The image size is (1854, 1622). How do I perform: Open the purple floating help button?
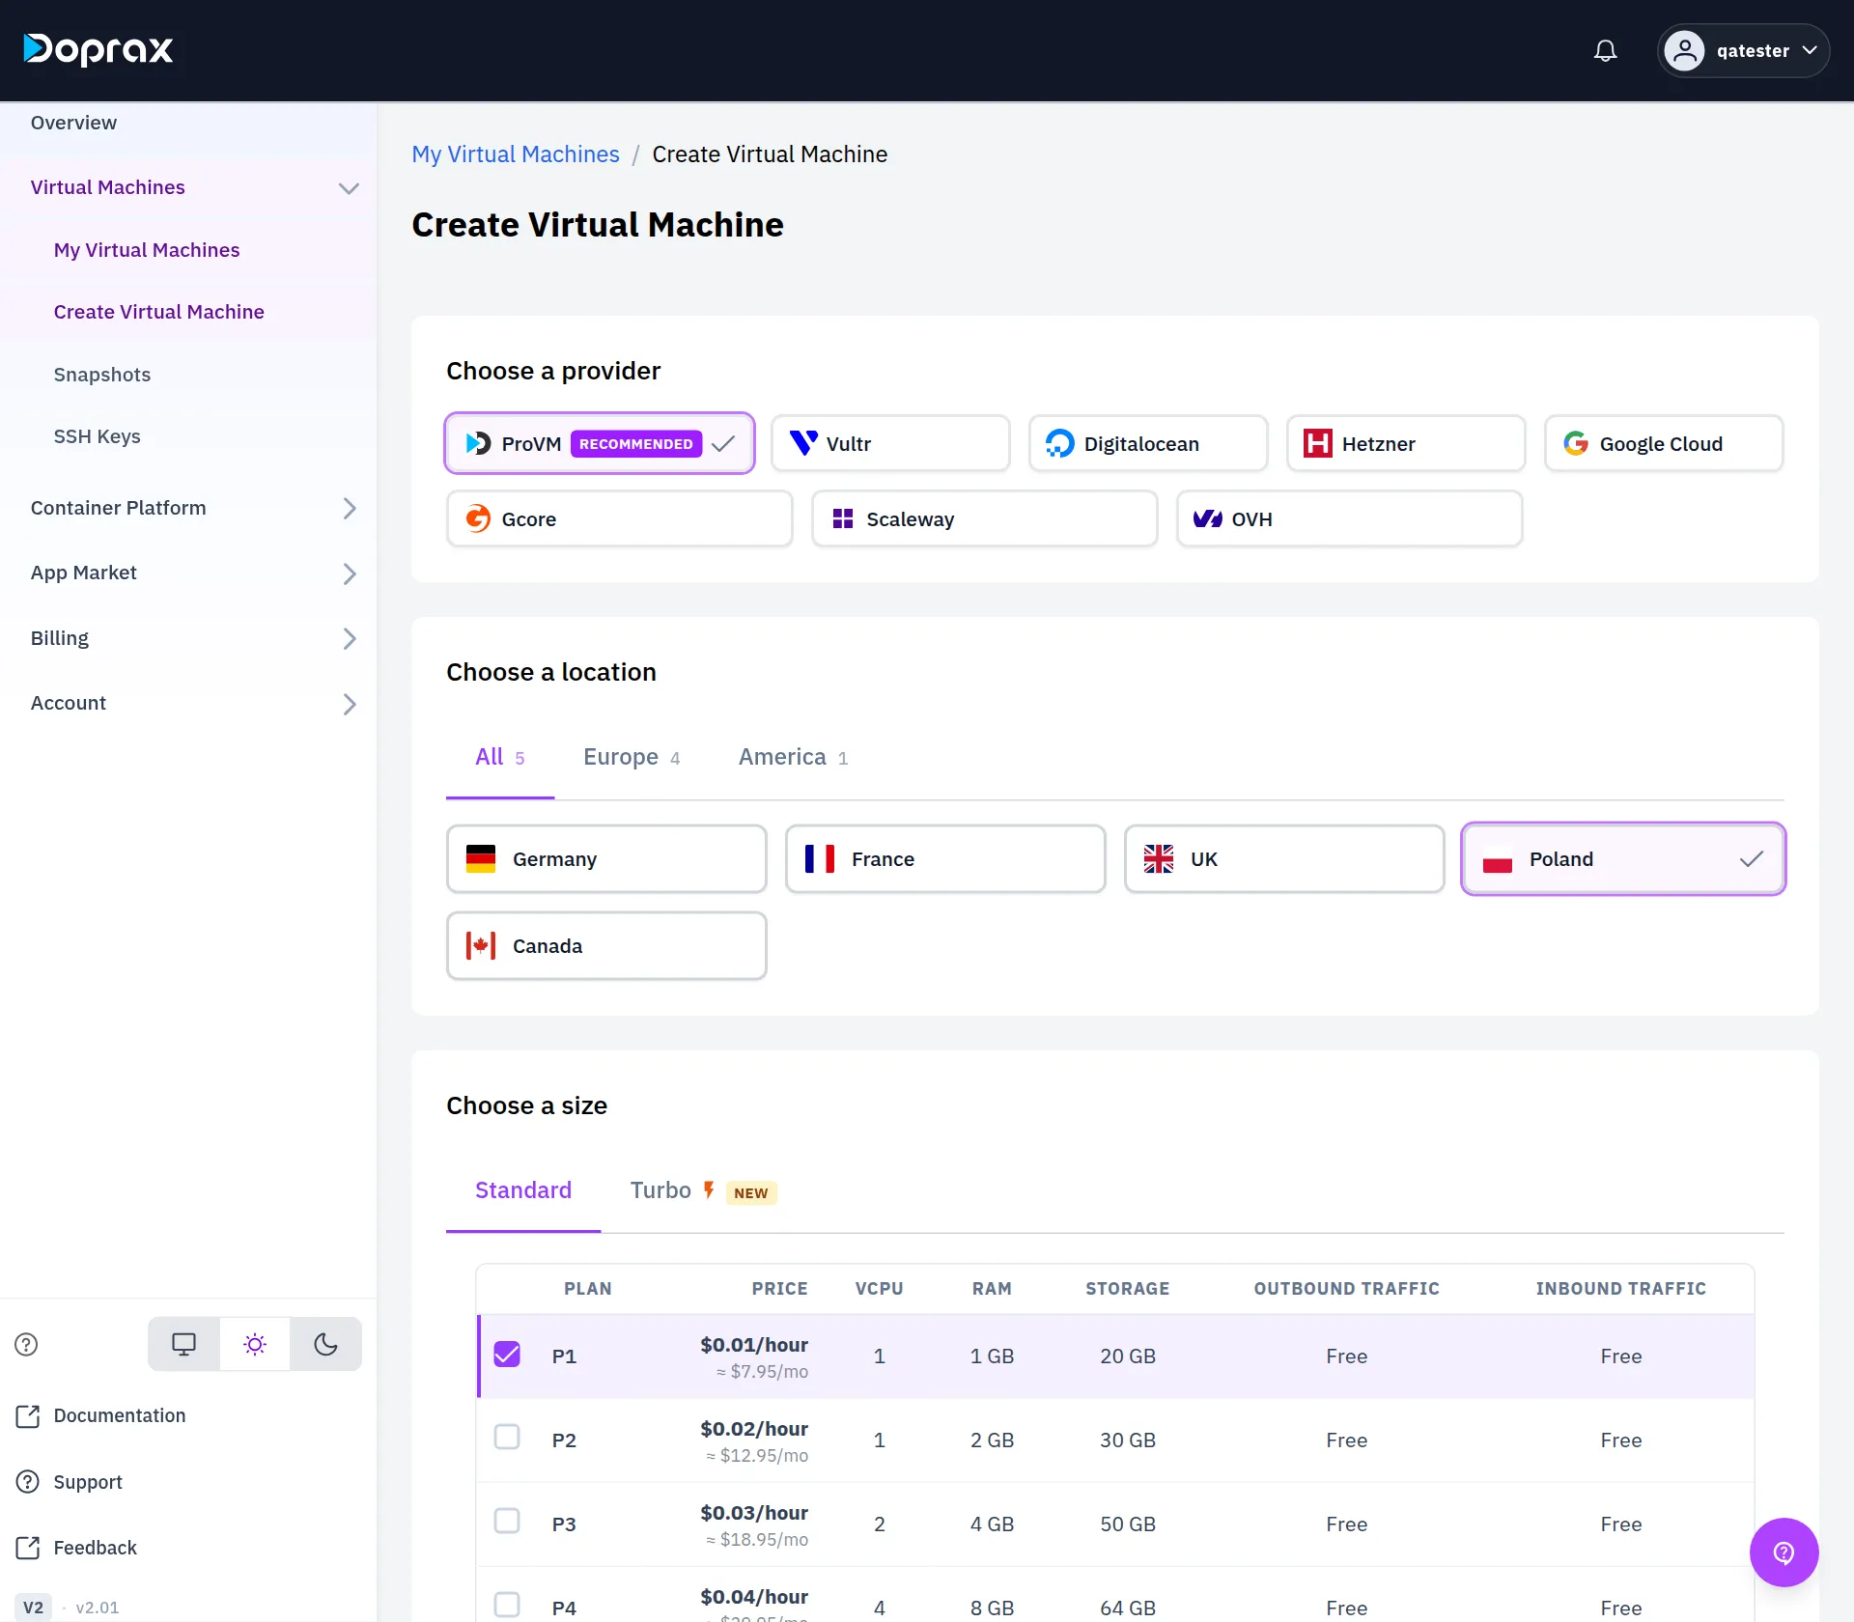coord(1784,1552)
